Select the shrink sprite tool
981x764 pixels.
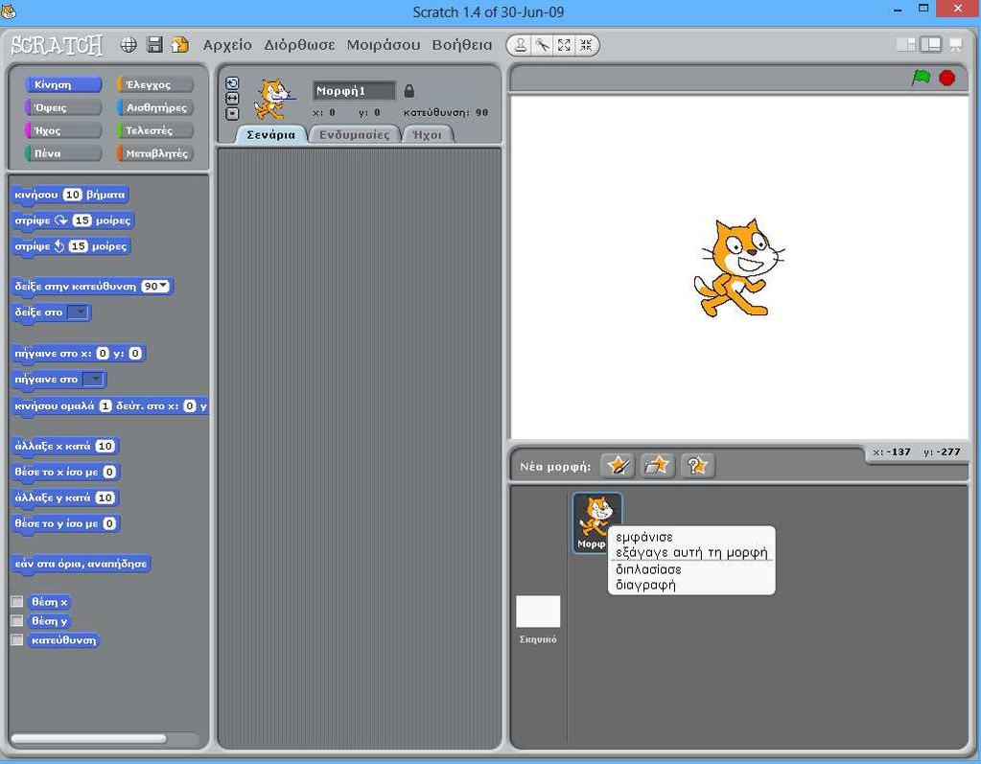pos(586,45)
